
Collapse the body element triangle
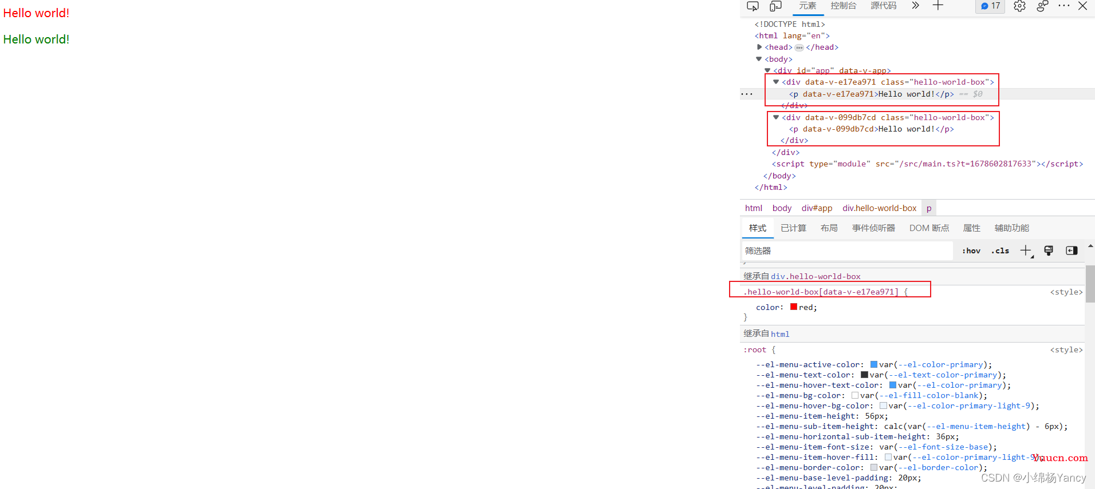pos(759,59)
